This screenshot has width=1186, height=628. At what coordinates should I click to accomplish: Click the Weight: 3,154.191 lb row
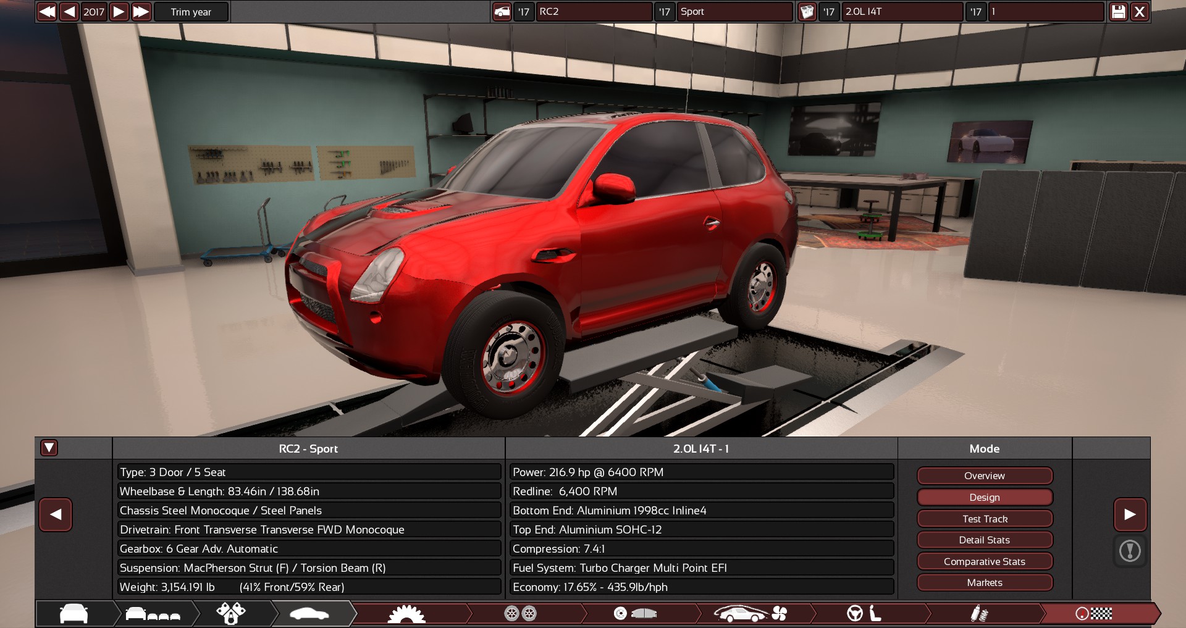(309, 587)
